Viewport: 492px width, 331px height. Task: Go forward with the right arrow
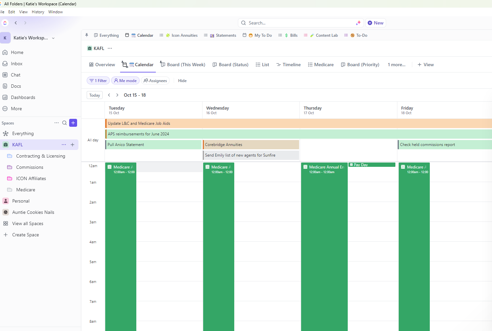click(x=25, y=23)
